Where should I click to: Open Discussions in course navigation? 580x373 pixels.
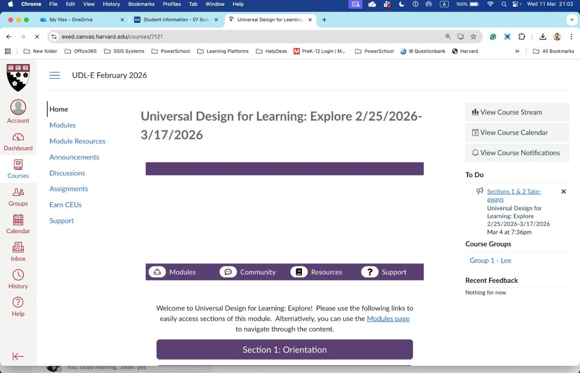[67, 173]
